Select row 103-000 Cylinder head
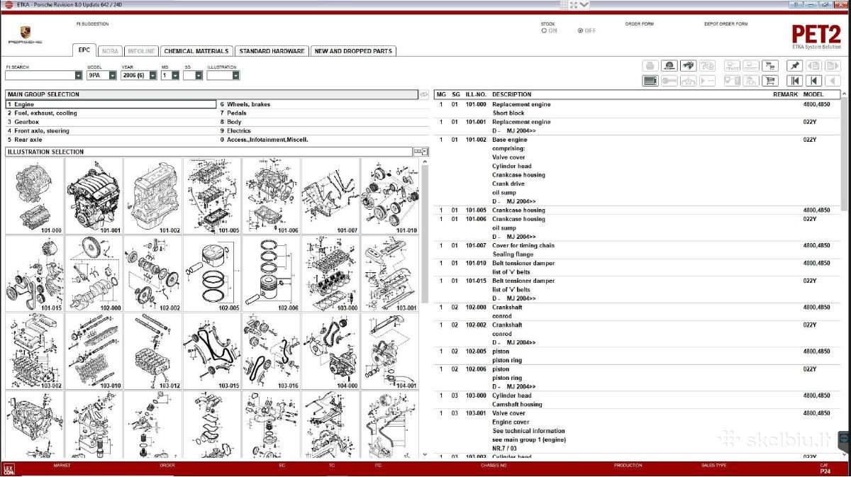The width and height of the screenshot is (851, 477). tap(637, 400)
